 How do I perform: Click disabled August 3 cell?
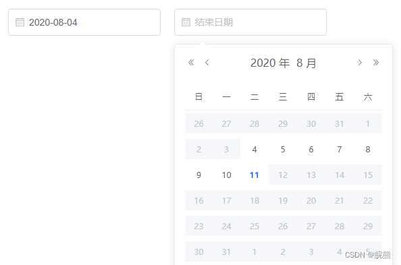pyautogui.click(x=226, y=149)
